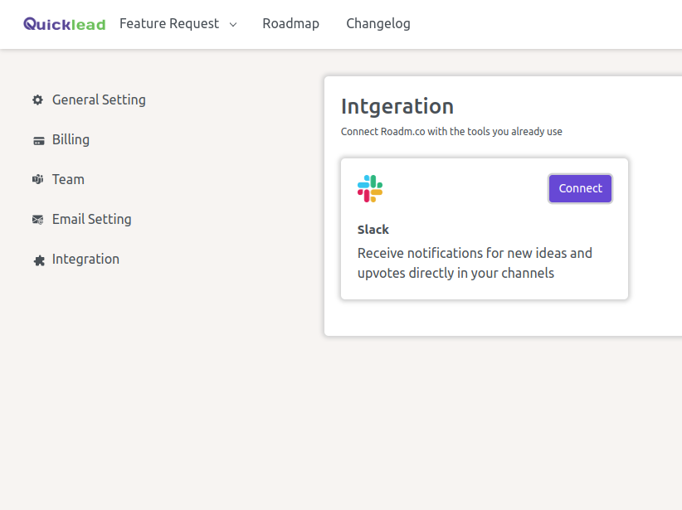Open General Setting in sidebar
Image resolution: width=682 pixels, height=510 pixels.
pos(99,100)
